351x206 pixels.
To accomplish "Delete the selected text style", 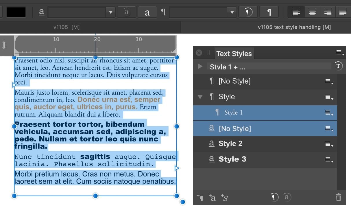I will point(338,197).
